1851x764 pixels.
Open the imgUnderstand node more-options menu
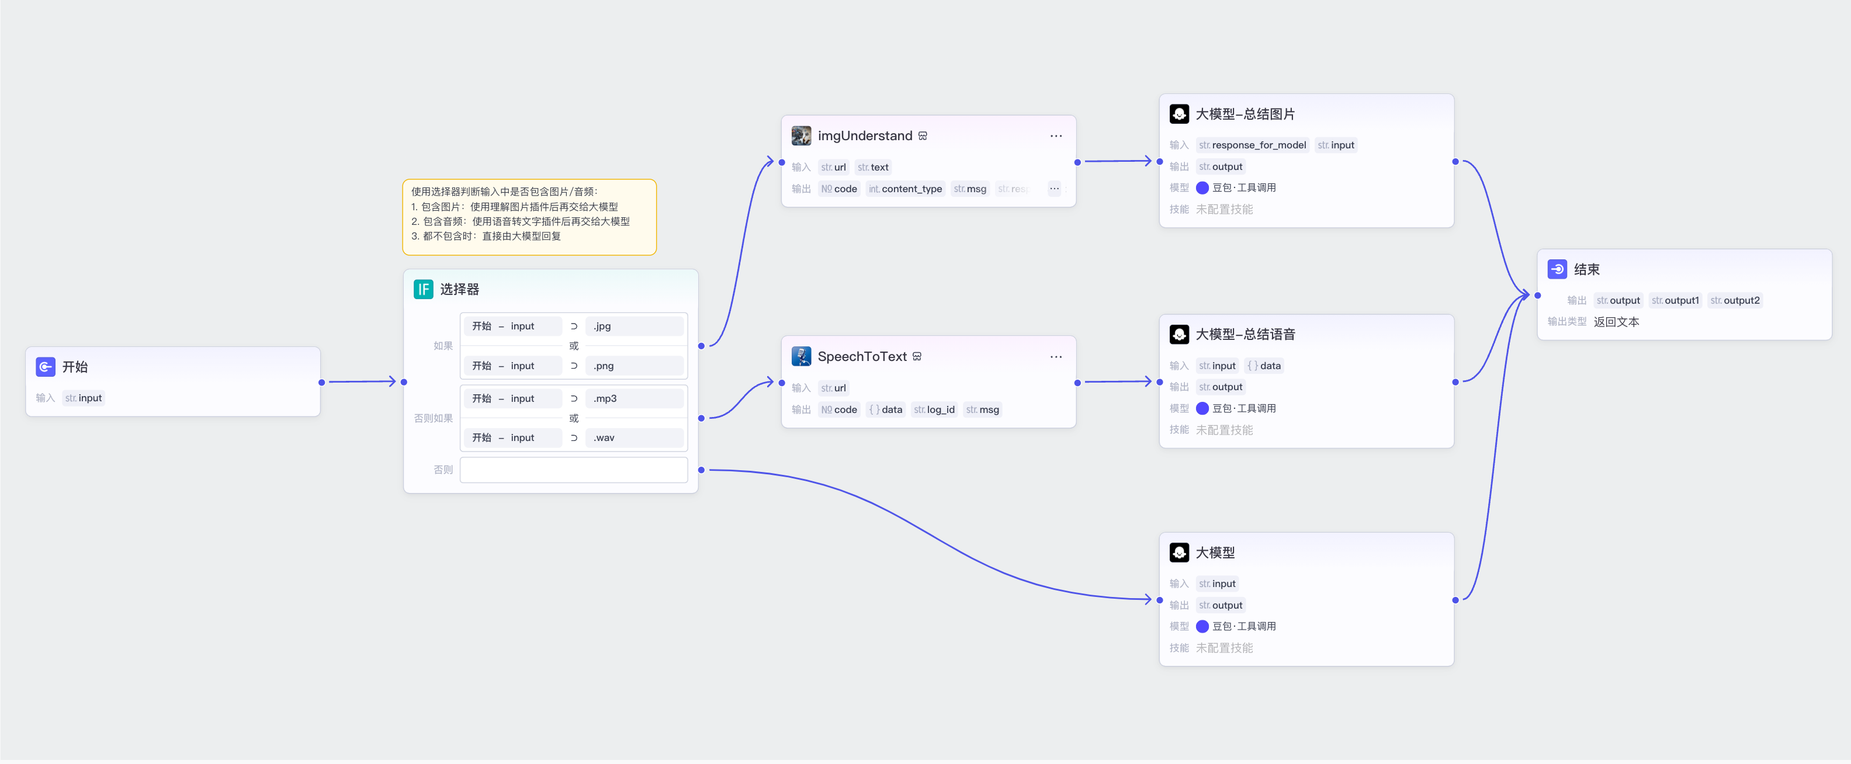[1056, 137]
